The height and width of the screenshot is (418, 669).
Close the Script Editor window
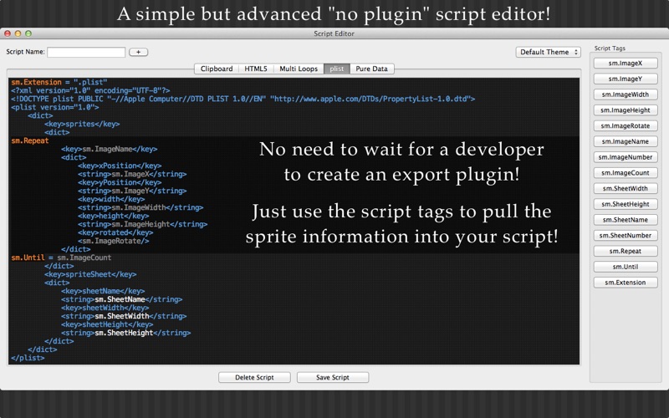click(x=8, y=33)
